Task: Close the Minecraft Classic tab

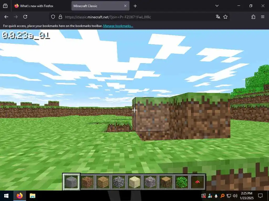Action: click(125, 6)
